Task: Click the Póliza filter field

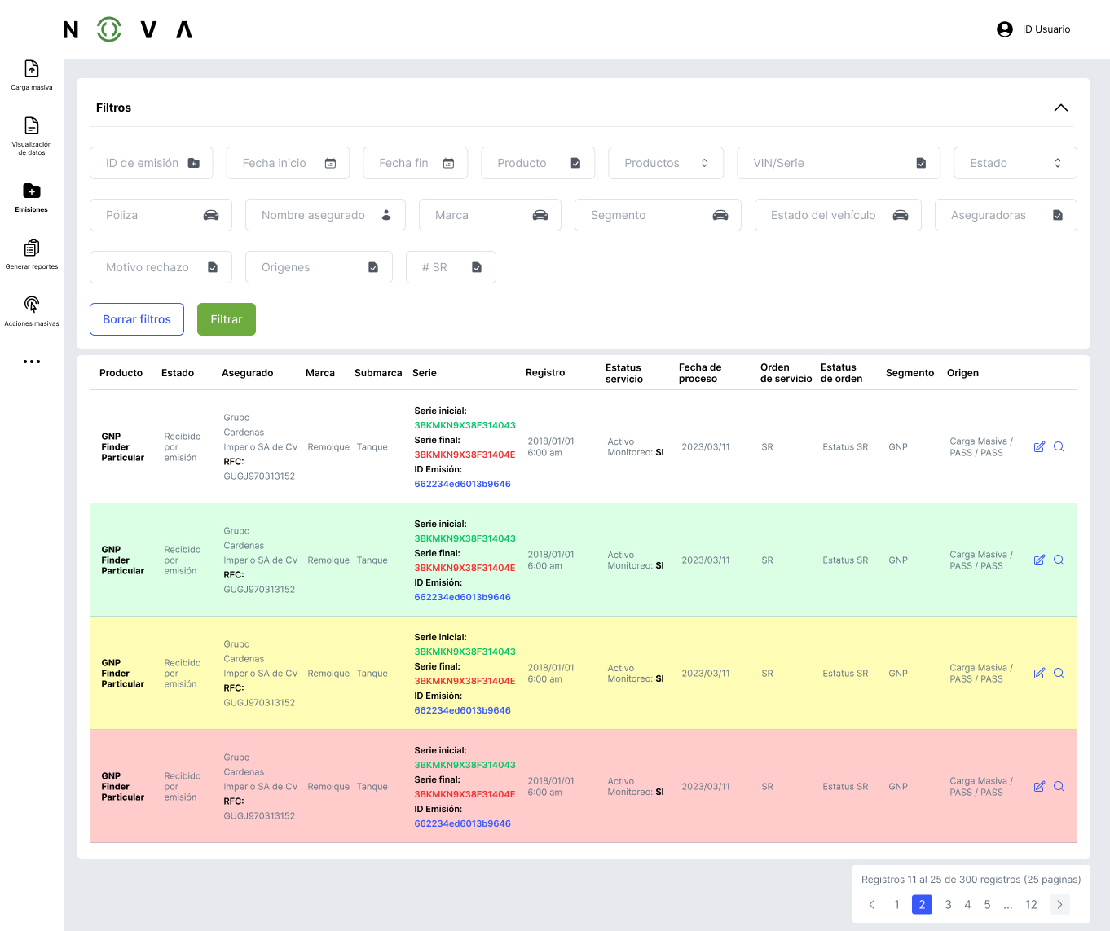Action: pyautogui.click(x=161, y=215)
